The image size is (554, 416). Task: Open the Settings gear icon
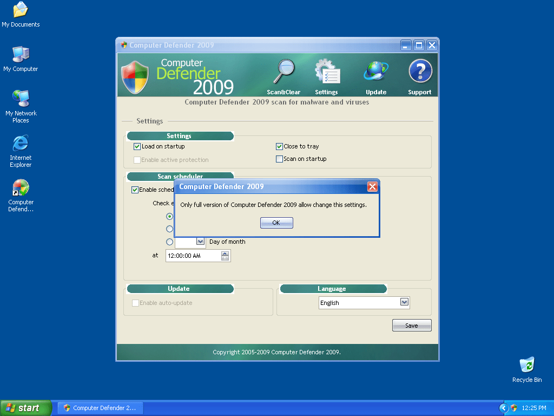tap(327, 73)
